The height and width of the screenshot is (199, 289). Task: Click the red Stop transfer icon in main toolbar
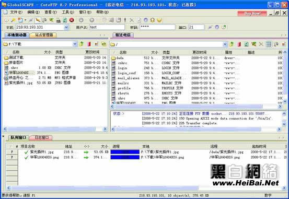click(x=72, y=20)
